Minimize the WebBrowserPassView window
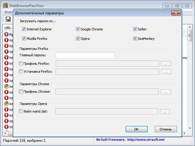Viewport: 195px width, 146px height. [x=167, y=5]
